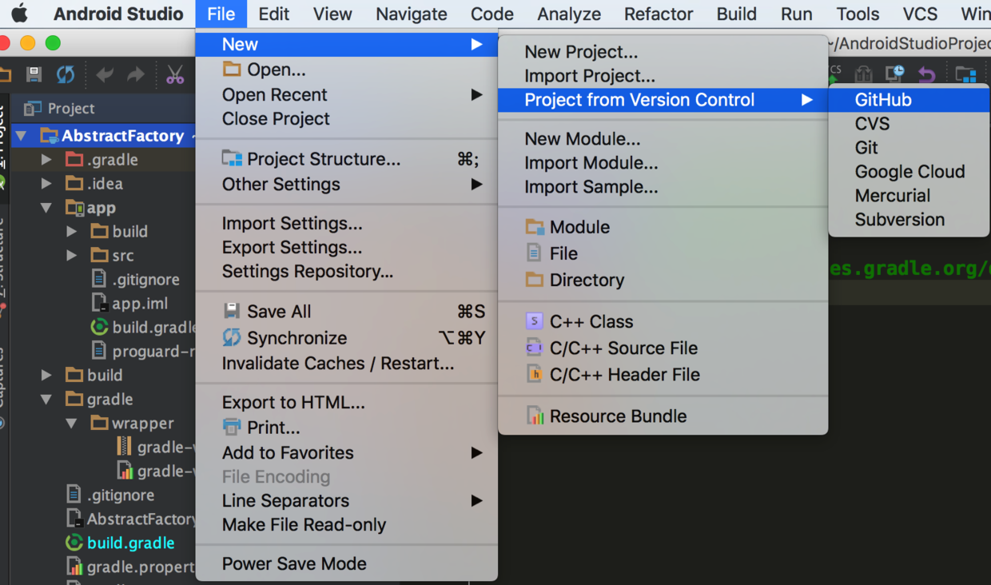Screen dimensions: 991x585
Task: Click the Show History clock icon
Action: [x=895, y=74]
